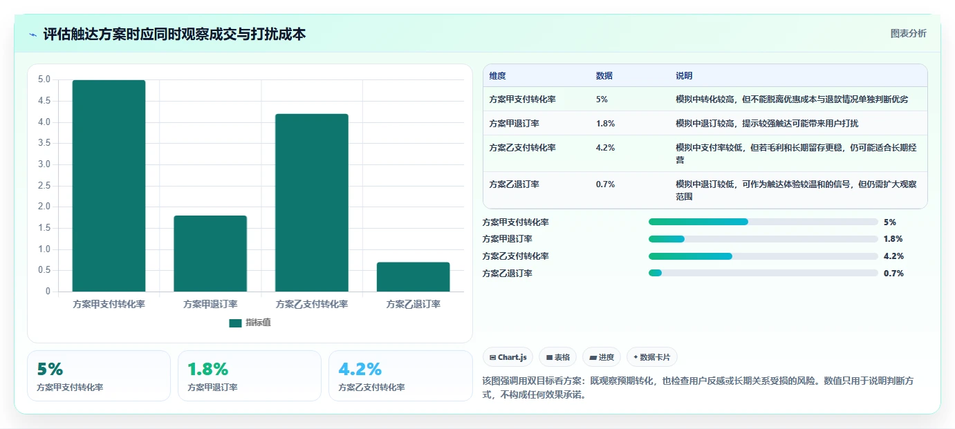This screenshot has height=429, width=955.
Task: Click the 方案甲退订率 progress bar
Action: click(x=763, y=239)
